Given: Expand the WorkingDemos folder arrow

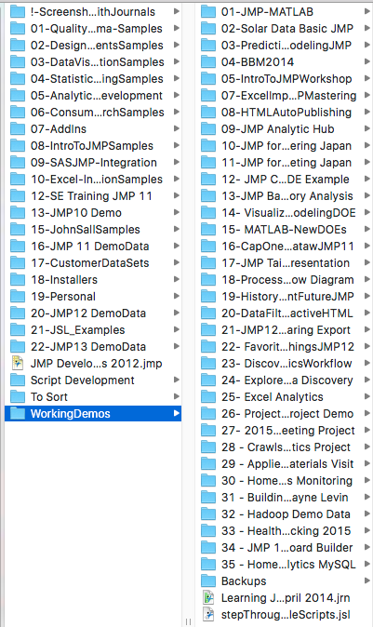Looking at the screenshot, I should (177, 413).
